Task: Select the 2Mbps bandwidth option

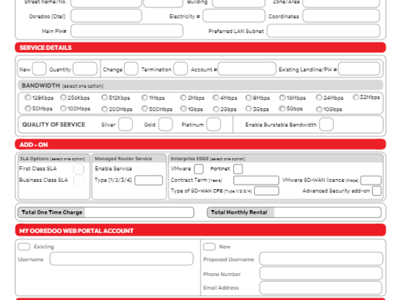Action: [x=183, y=97]
